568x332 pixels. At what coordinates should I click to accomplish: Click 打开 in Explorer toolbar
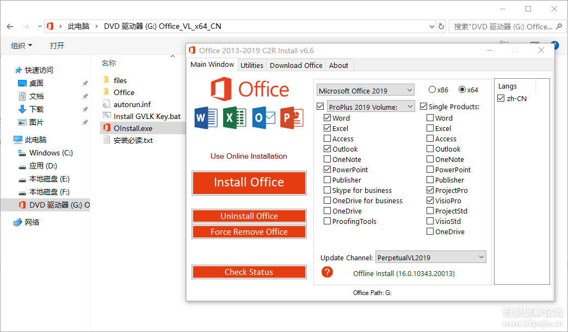[x=57, y=46]
